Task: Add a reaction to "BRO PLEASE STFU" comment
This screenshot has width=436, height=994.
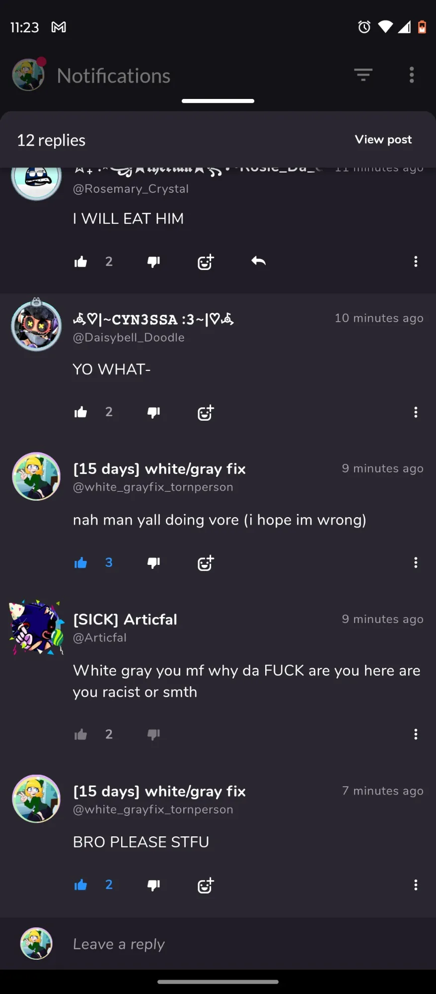Action: [x=206, y=885]
